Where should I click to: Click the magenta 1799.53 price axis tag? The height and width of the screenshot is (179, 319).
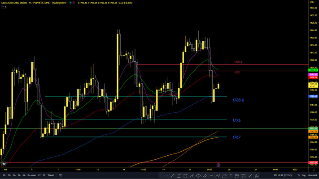click(x=313, y=75)
